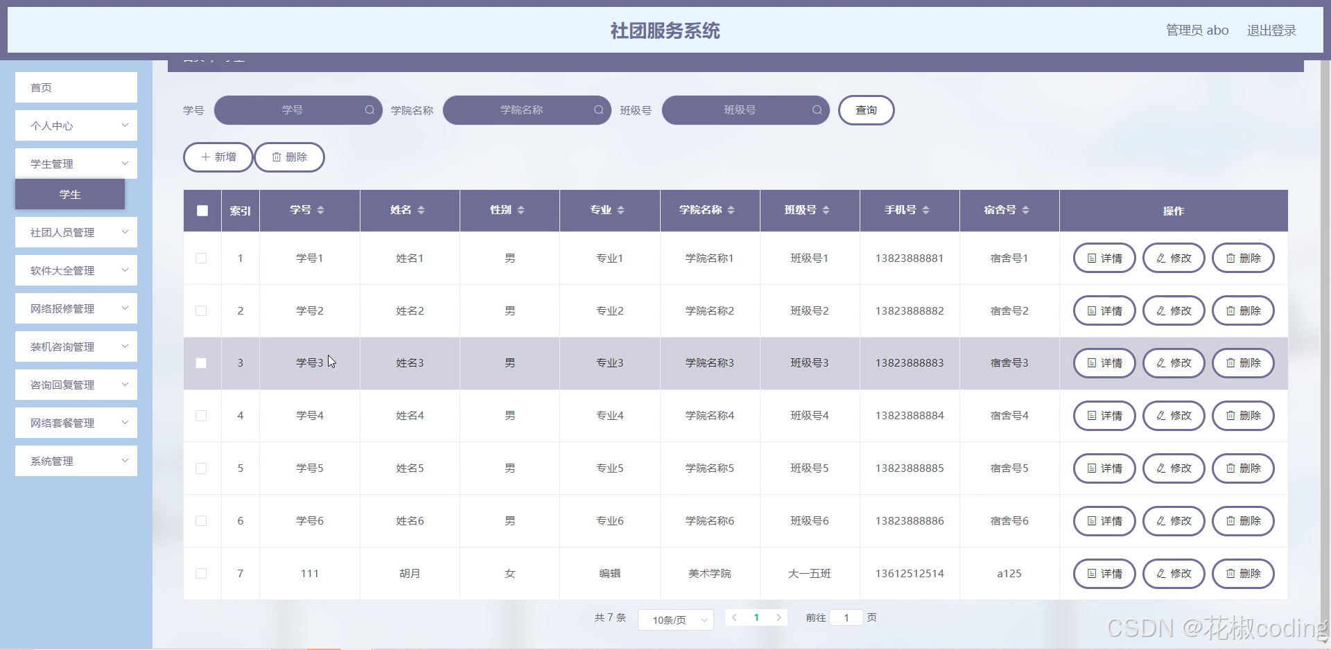The width and height of the screenshot is (1331, 650).
Task: Expand 网络套餐管理 sidebar menu
Action: point(76,423)
